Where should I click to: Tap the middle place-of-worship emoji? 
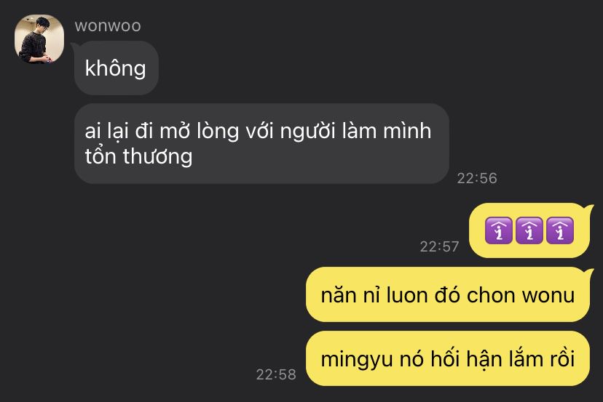pos(529,230)
